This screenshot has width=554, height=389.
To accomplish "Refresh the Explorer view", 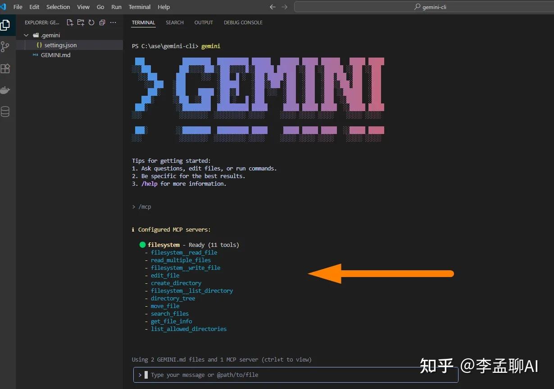I will point(91,22).
